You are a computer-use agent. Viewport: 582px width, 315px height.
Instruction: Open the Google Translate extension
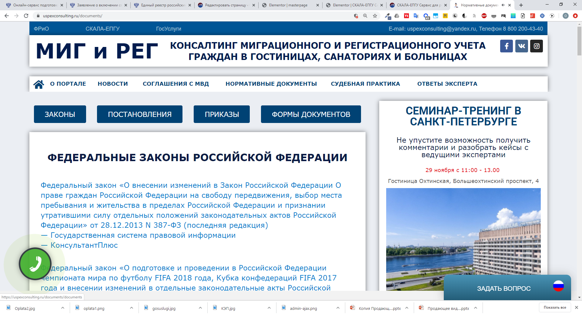coord(416,16)
